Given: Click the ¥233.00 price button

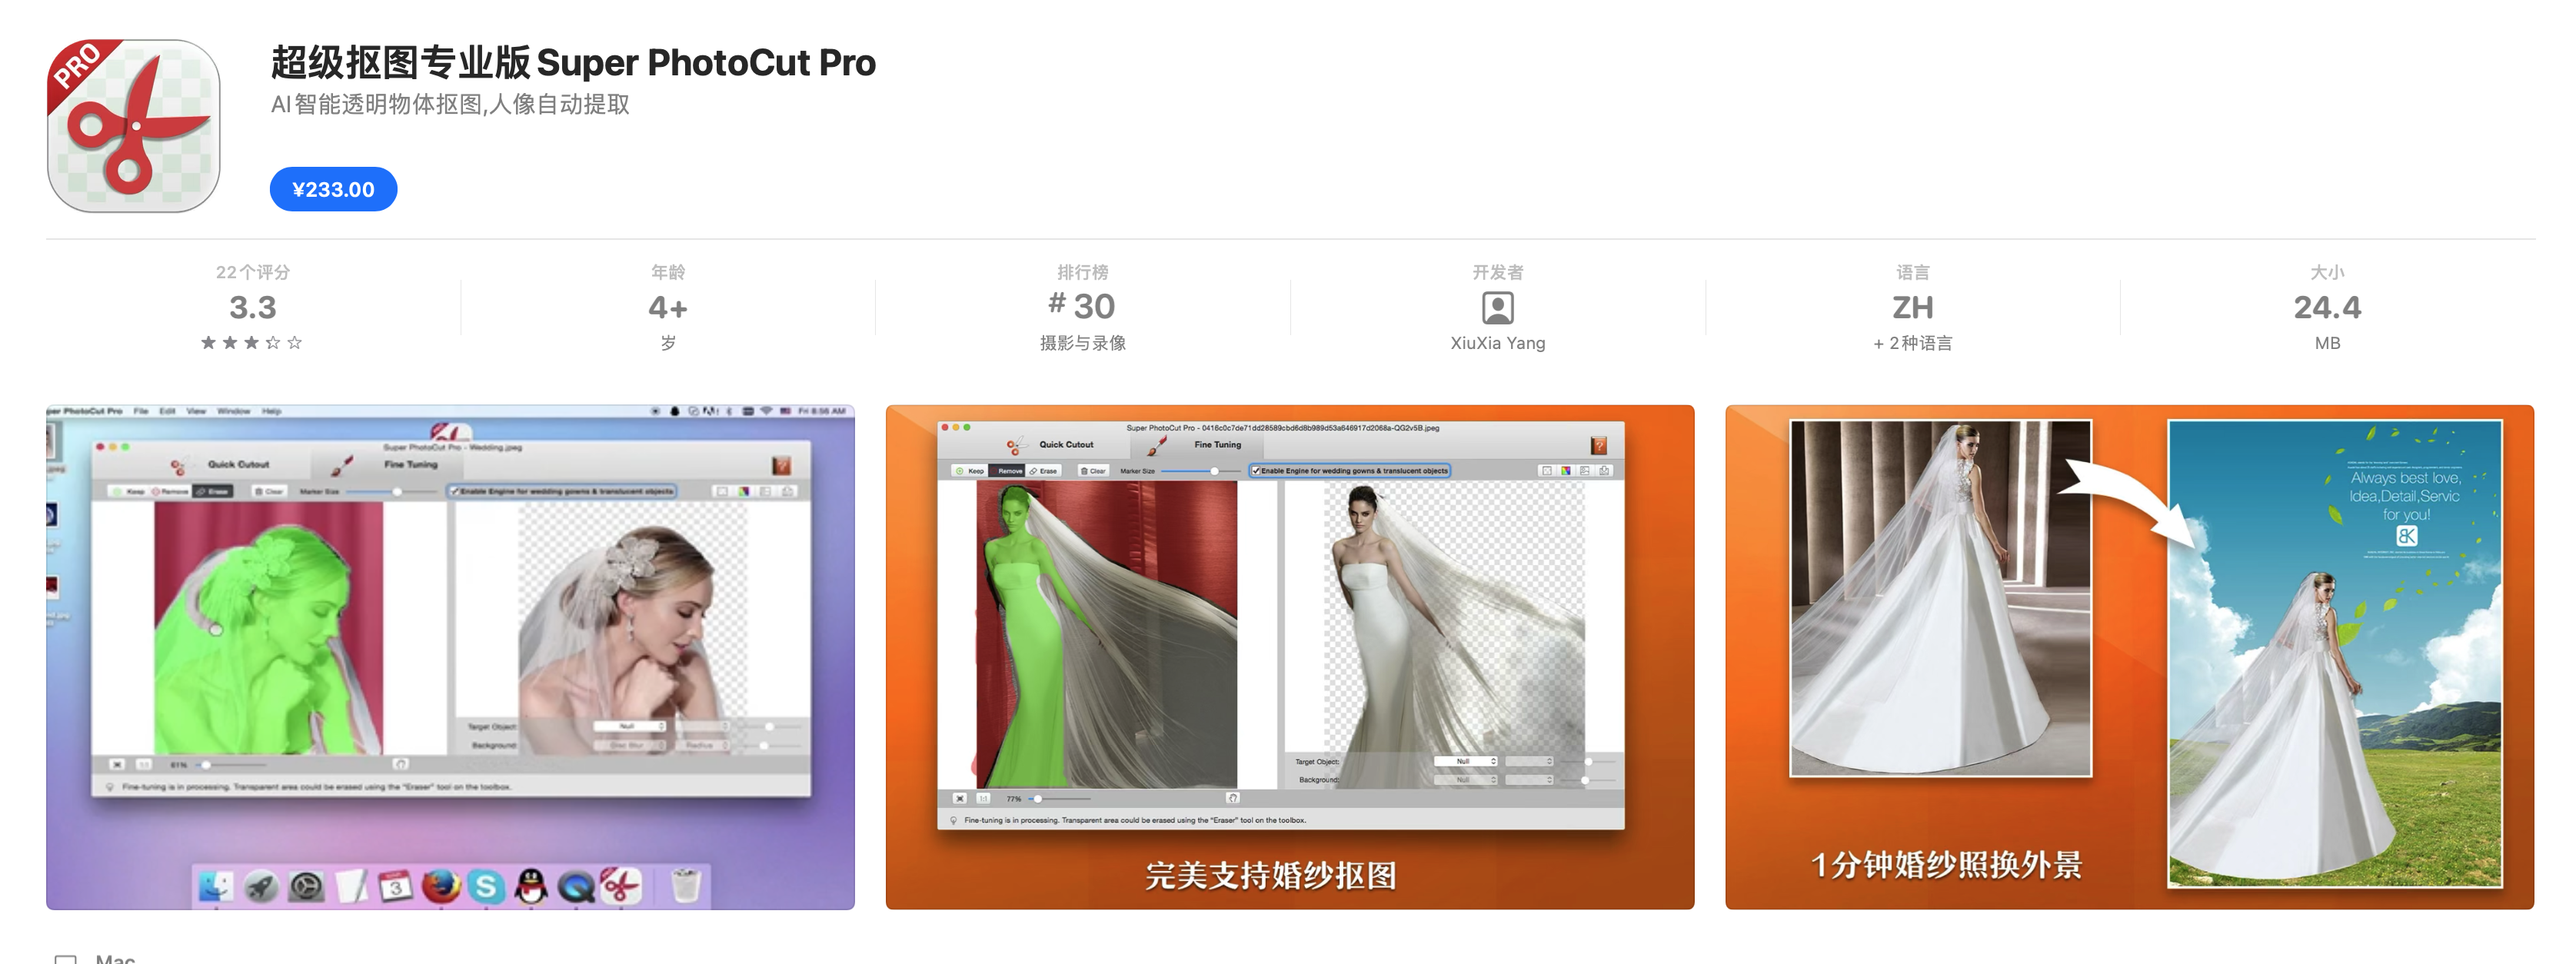Looking at the screenshot, I should tap(333, 189).
